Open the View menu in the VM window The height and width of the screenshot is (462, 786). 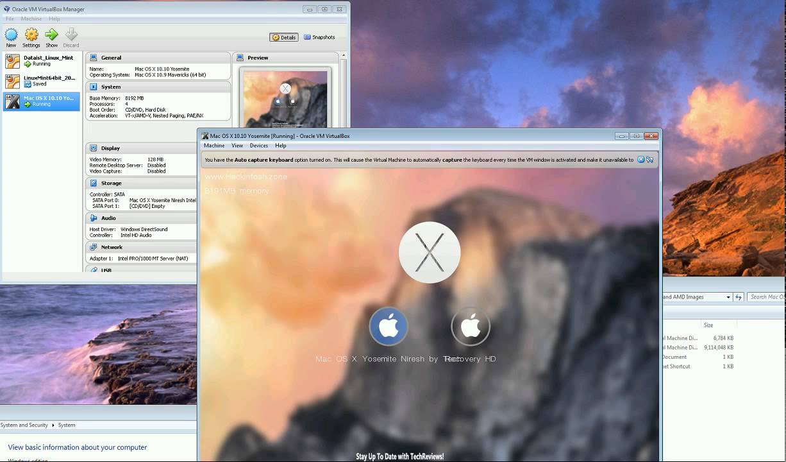click(237, 146)
